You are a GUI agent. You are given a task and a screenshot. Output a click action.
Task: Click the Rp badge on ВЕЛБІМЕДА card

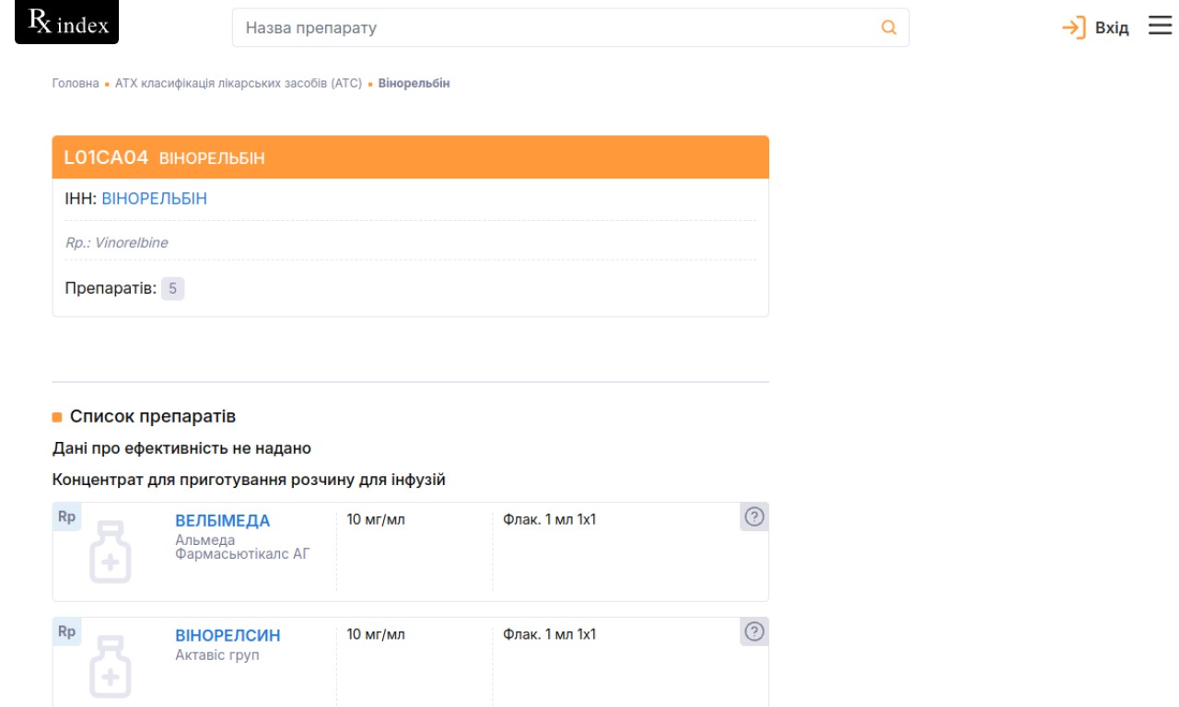66,517
